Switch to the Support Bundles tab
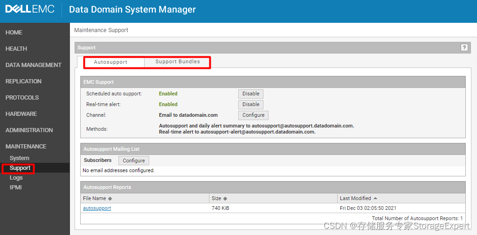 point(178,61)
